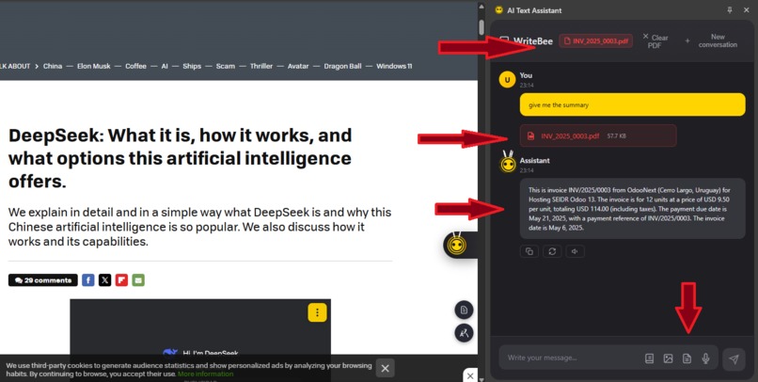Click the 'give me the summary' message bubble

(633, 104)
